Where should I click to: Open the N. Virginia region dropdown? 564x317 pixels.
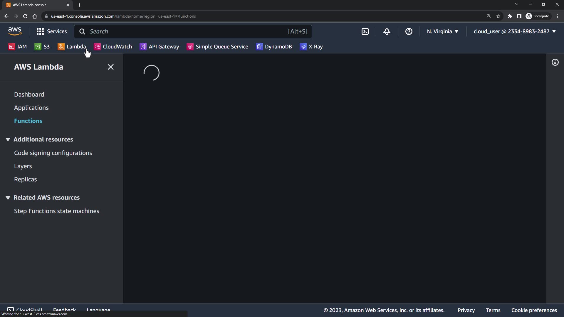442,31
